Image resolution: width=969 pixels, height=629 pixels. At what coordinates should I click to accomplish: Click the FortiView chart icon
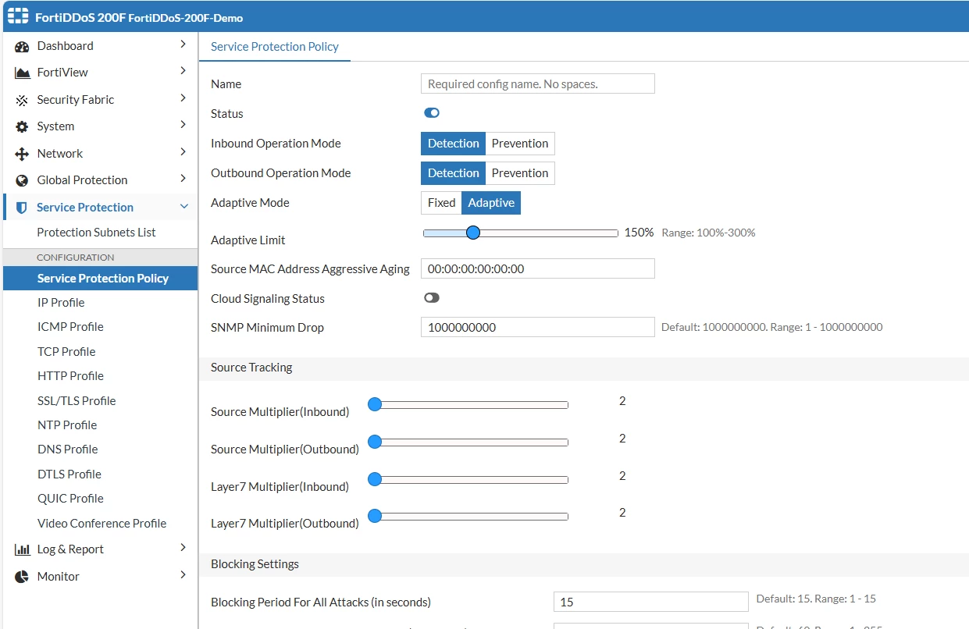22,73
